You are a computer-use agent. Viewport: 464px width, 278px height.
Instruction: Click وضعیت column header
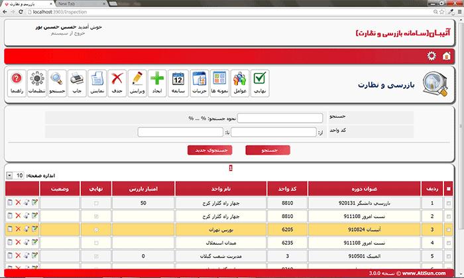60,189
